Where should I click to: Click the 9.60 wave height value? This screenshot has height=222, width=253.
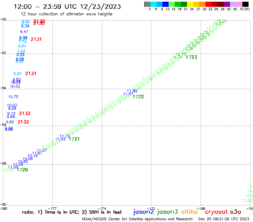pyautogui.click(x=10, y=122)
